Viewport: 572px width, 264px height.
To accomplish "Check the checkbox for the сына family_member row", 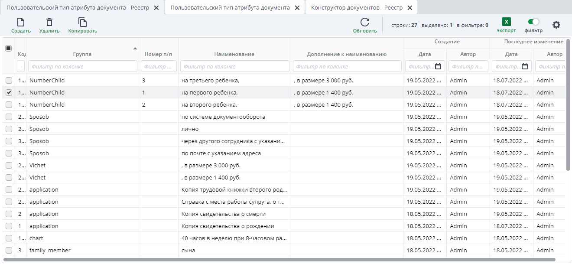I will click(10, 250).
